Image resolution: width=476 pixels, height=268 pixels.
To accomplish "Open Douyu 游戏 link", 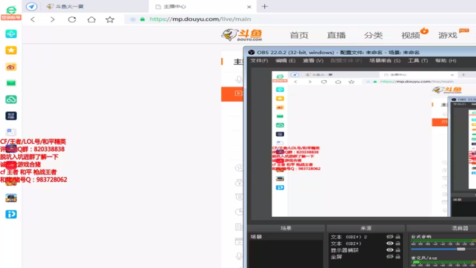I will pos(448,35).
